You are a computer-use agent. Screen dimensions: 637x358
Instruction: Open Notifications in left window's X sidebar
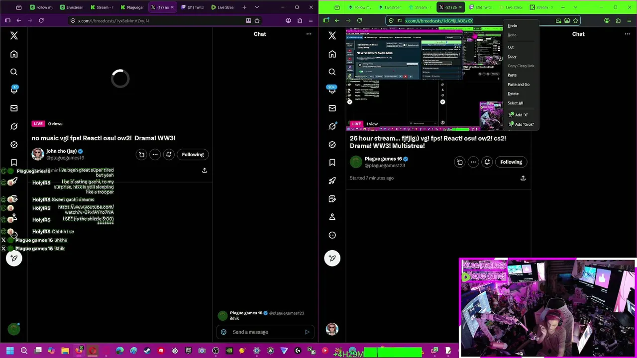pyautogui.click(x=14, y=90)
